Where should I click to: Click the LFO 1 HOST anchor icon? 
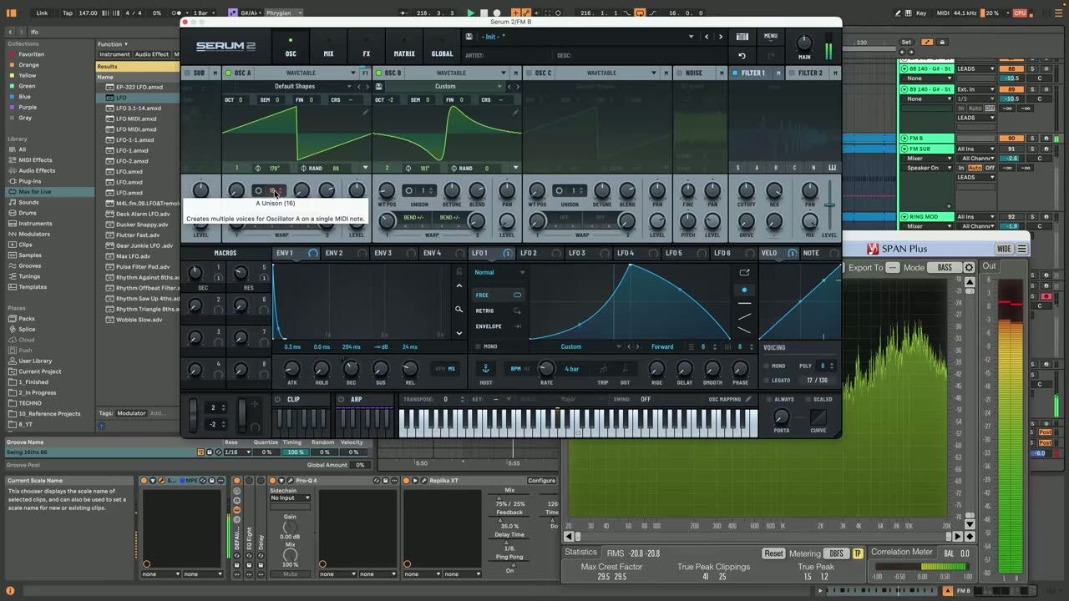485,368
